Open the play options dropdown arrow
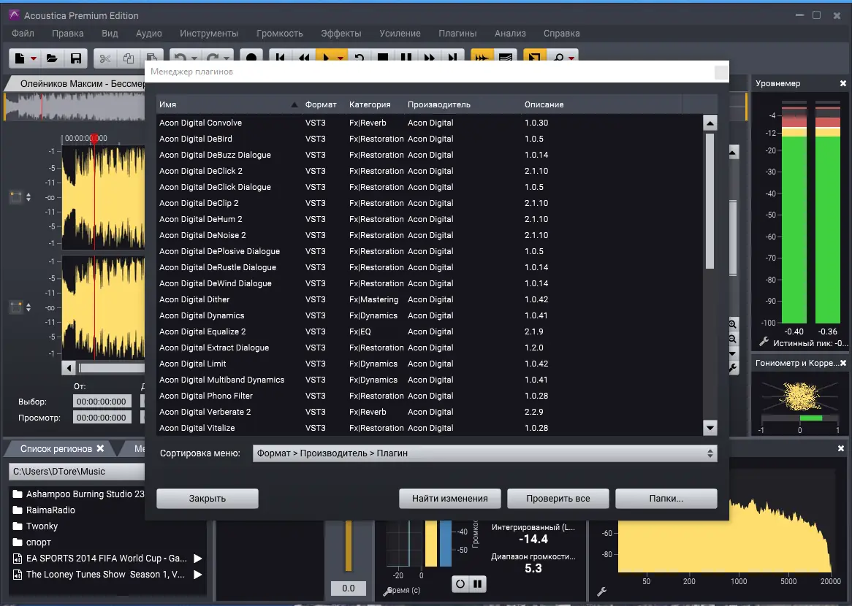852x606 pixels. (x=341, y=58)
